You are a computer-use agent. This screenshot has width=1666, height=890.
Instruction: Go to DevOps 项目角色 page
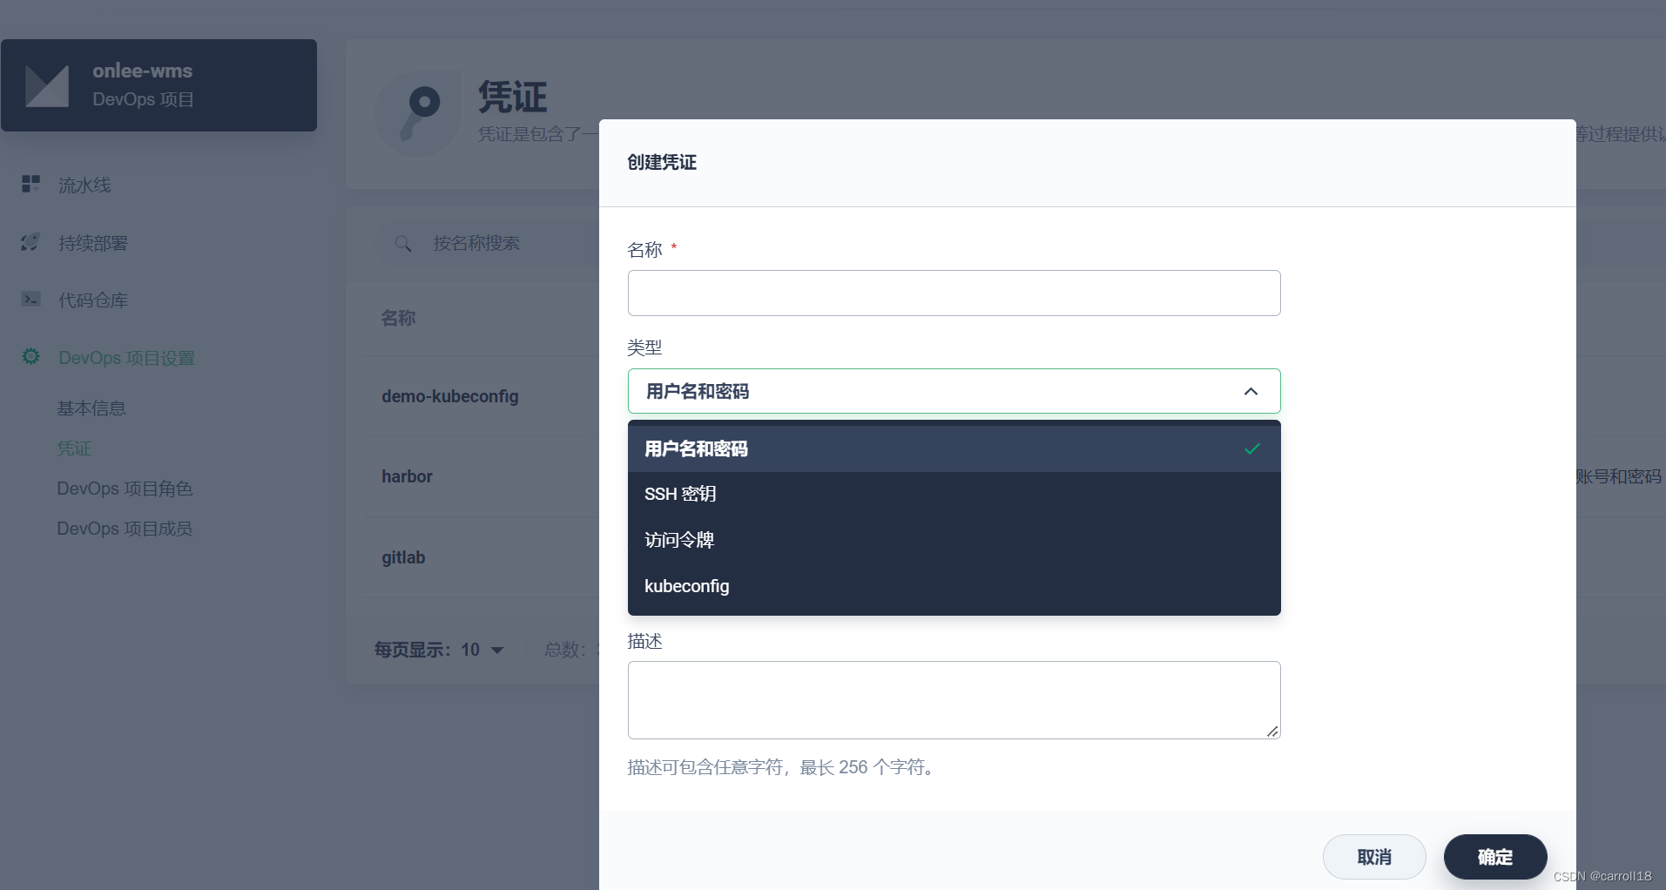click(x=125, y=489)
